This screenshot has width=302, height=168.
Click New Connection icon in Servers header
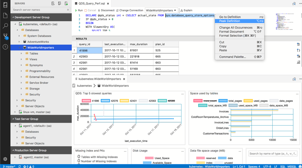point(53,3)
